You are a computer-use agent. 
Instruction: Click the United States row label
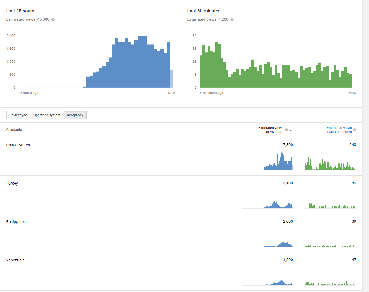[x=18, y=145]
